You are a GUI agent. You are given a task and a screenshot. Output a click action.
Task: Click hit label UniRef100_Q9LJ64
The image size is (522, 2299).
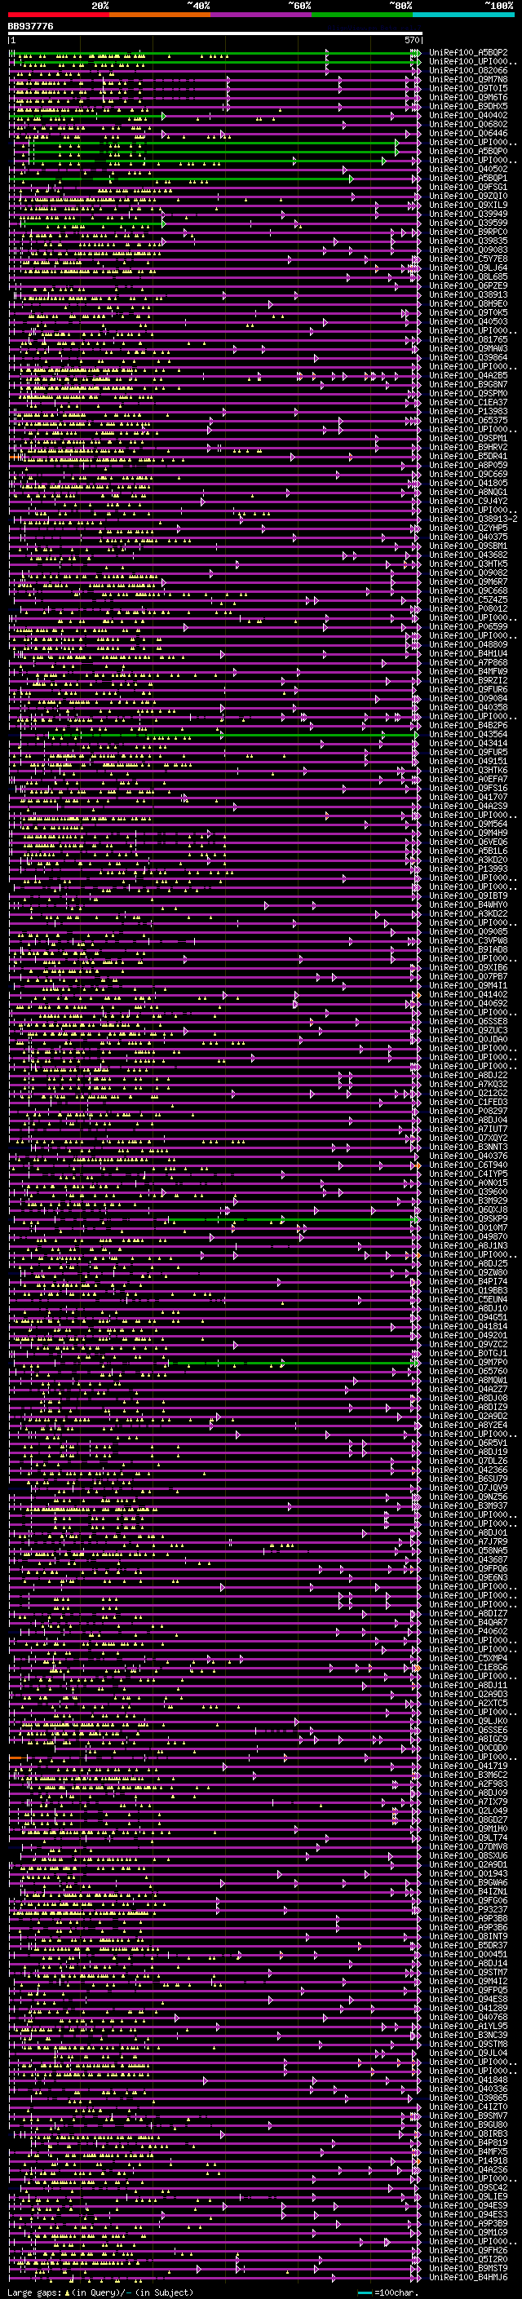[x=468, y=267]
